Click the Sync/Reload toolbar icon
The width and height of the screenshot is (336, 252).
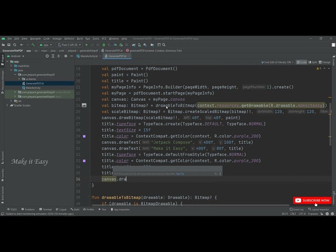coord(15,45)
